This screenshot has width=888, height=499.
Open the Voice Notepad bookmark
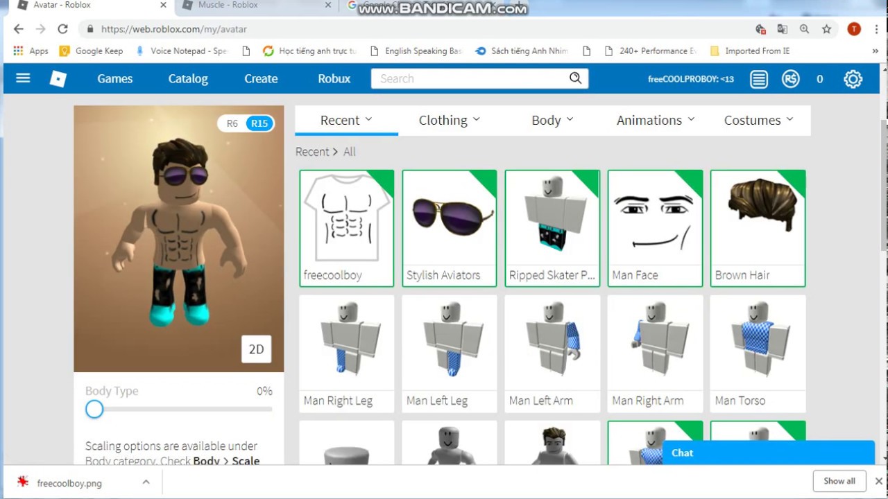coord(182,51)
